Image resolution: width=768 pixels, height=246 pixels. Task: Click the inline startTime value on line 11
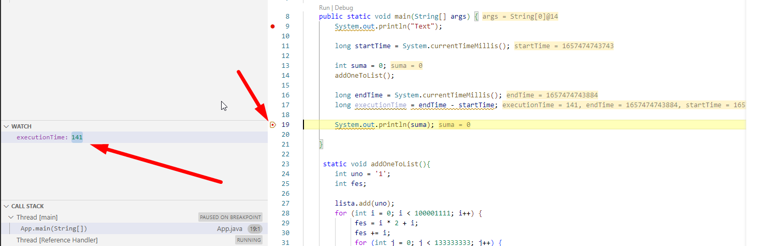(x=563, y=46)
